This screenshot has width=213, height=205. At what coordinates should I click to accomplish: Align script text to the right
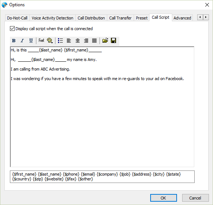pyautogui.click(x=86, y=40)
